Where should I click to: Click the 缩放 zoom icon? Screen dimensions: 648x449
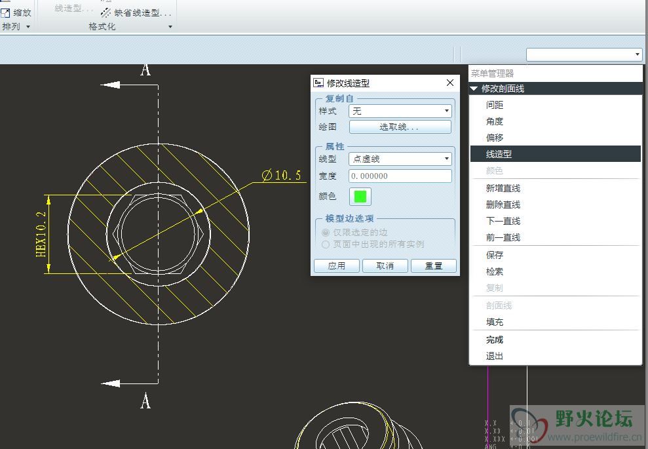pos(5,13)
